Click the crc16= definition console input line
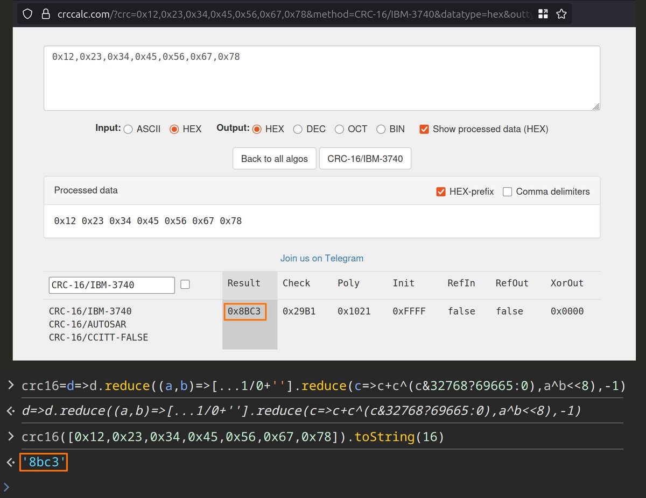Screen dimensions: 646x498 (x=323, y=386)
